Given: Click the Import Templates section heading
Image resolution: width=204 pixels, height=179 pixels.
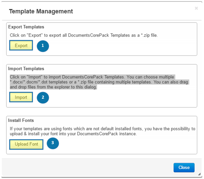Looking at the screenshot, I should tap(26, 68).
